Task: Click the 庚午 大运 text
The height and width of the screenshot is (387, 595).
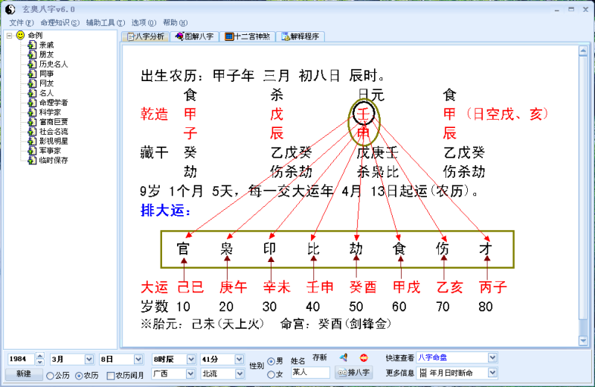Action: [234, 287]
